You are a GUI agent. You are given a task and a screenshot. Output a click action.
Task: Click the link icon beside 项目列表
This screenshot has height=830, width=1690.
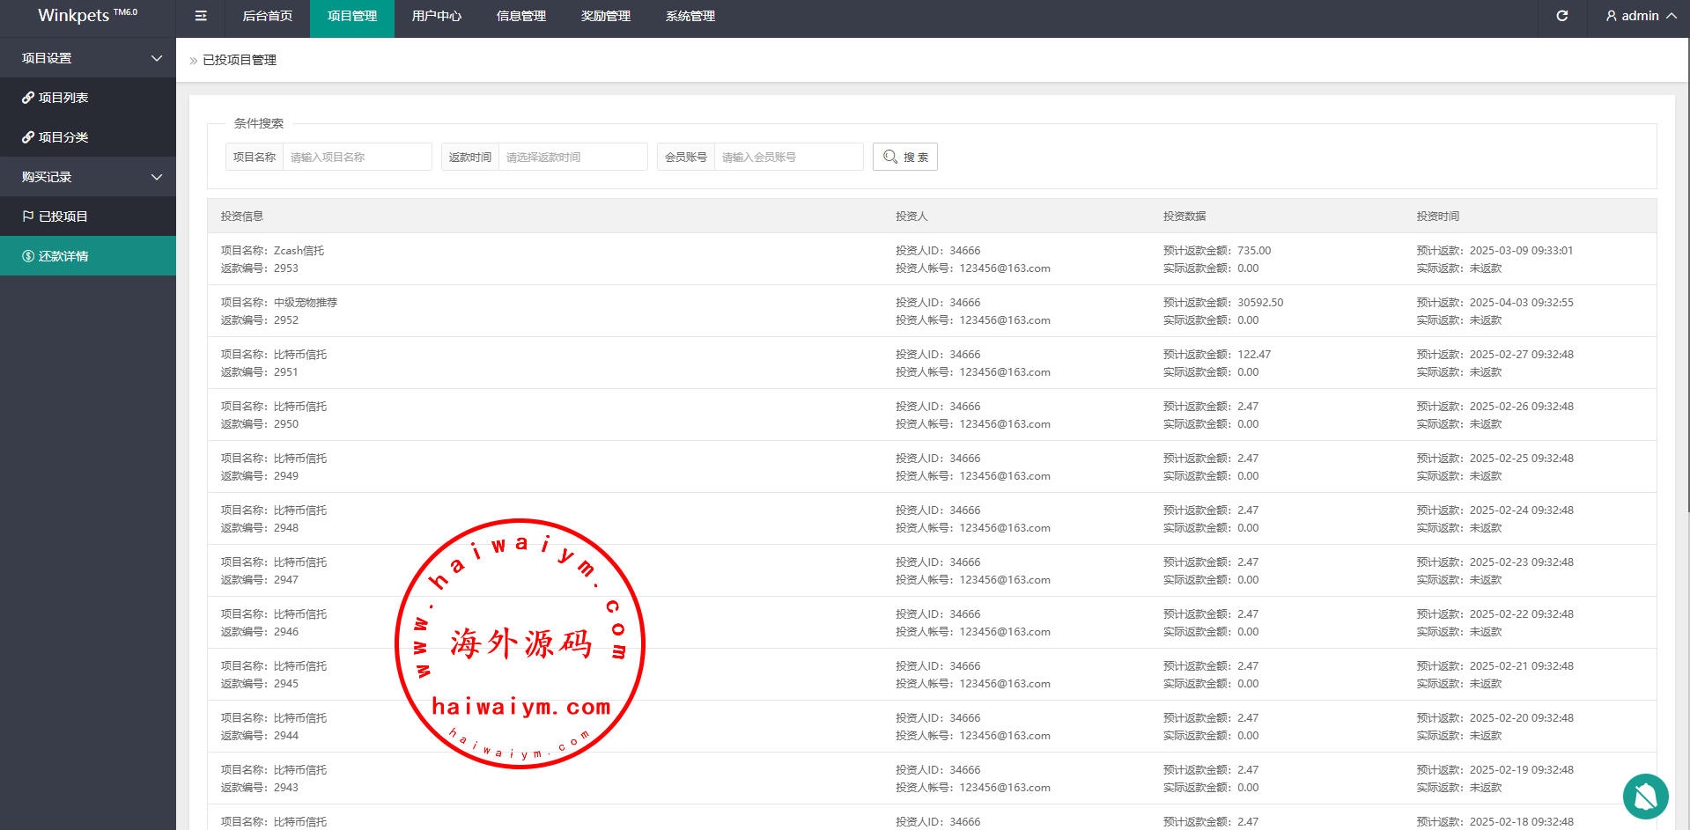tap(28, 98)
